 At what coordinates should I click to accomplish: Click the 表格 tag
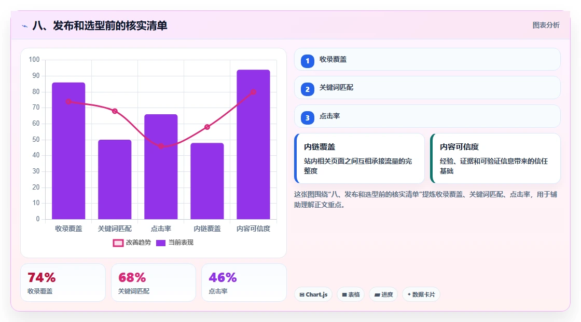tap(351, 294)
